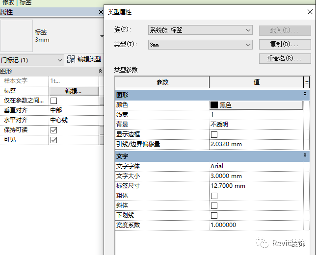The height and width of the screenshot is (255, 316).
Task: Open the 类型 type dropdown showing 3mm
Action: 200,45
